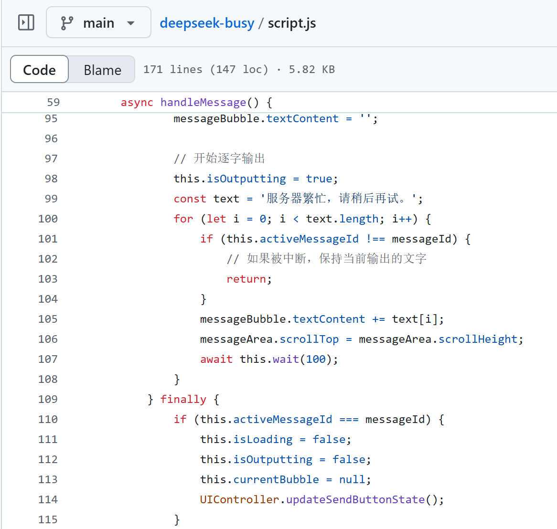Select line number 112
The height and width of the screenshot is (529, 557).
click(x=48, y=459)
